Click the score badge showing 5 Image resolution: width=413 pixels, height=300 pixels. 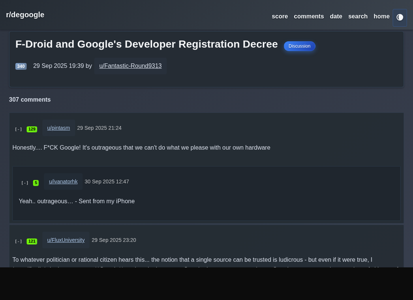[x=36, y=183]
